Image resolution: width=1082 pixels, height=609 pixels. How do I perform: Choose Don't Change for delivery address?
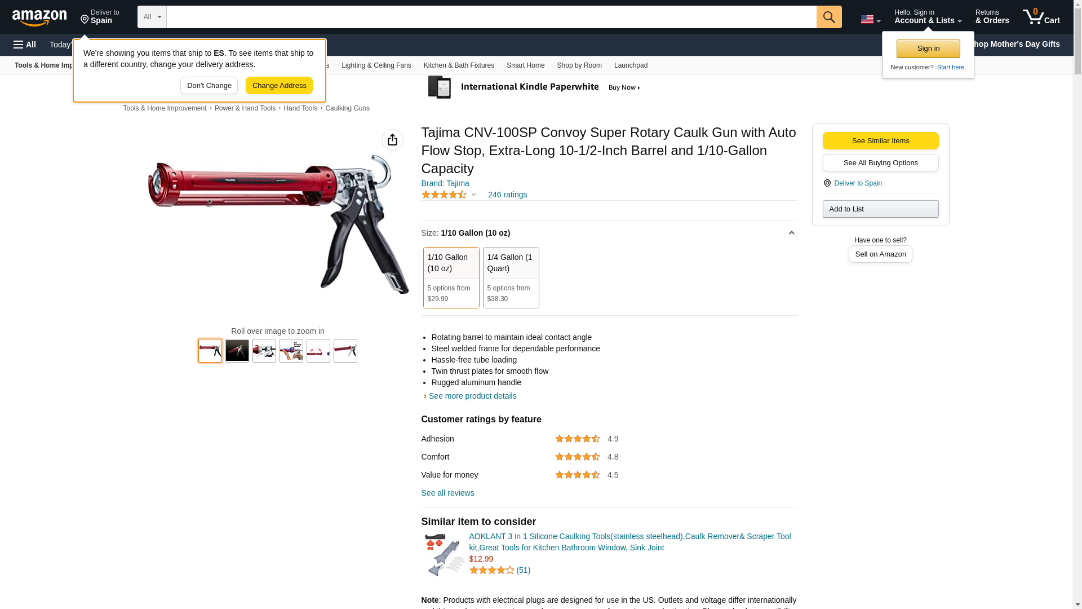[209, 86]
